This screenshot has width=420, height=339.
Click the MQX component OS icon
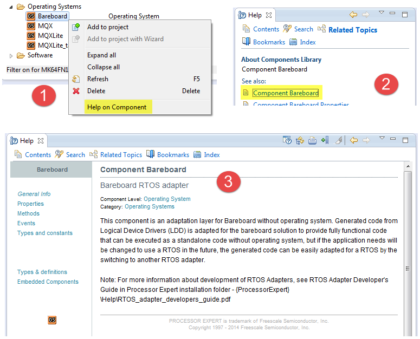pyautogui.click(x=31, y=26)
